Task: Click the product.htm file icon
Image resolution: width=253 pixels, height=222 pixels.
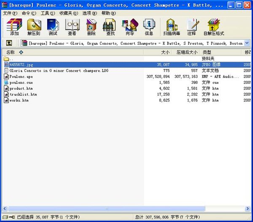Action: (x=6, y=88)
